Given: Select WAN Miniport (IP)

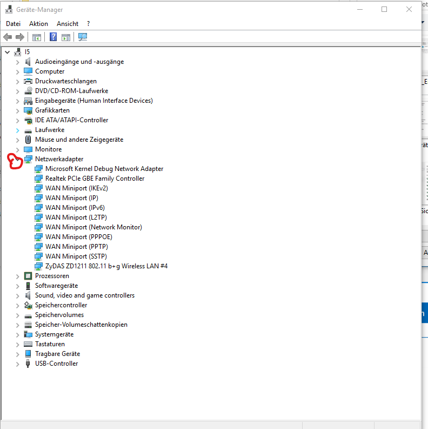Looking at the screenshot, I should (72, 198).
